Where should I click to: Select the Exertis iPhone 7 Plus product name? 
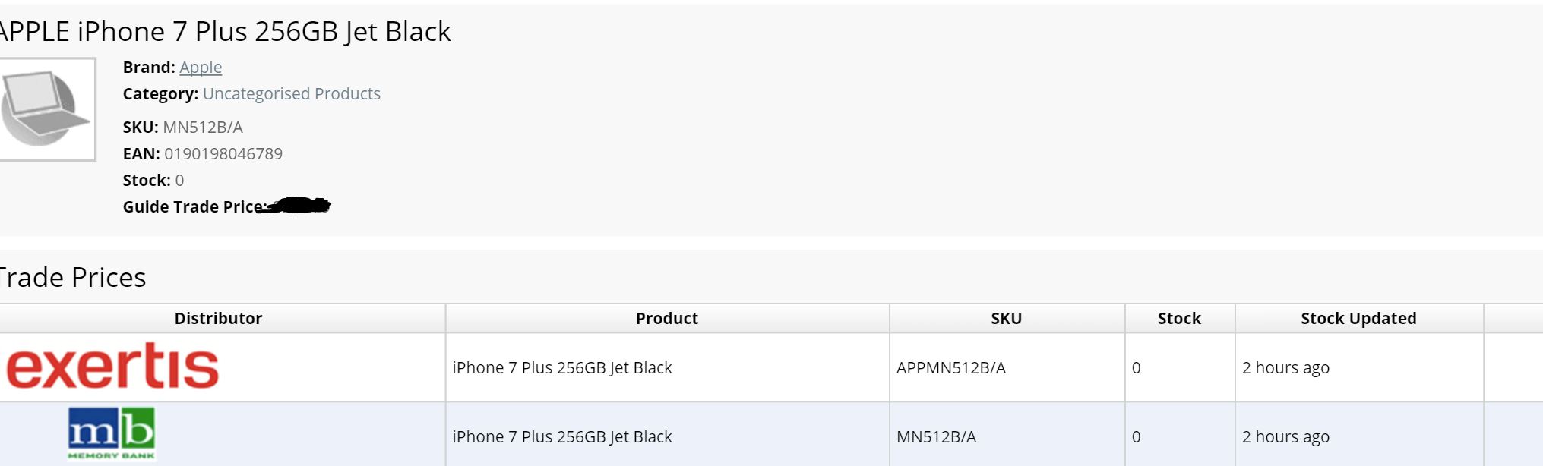click(x=562, y=367)
